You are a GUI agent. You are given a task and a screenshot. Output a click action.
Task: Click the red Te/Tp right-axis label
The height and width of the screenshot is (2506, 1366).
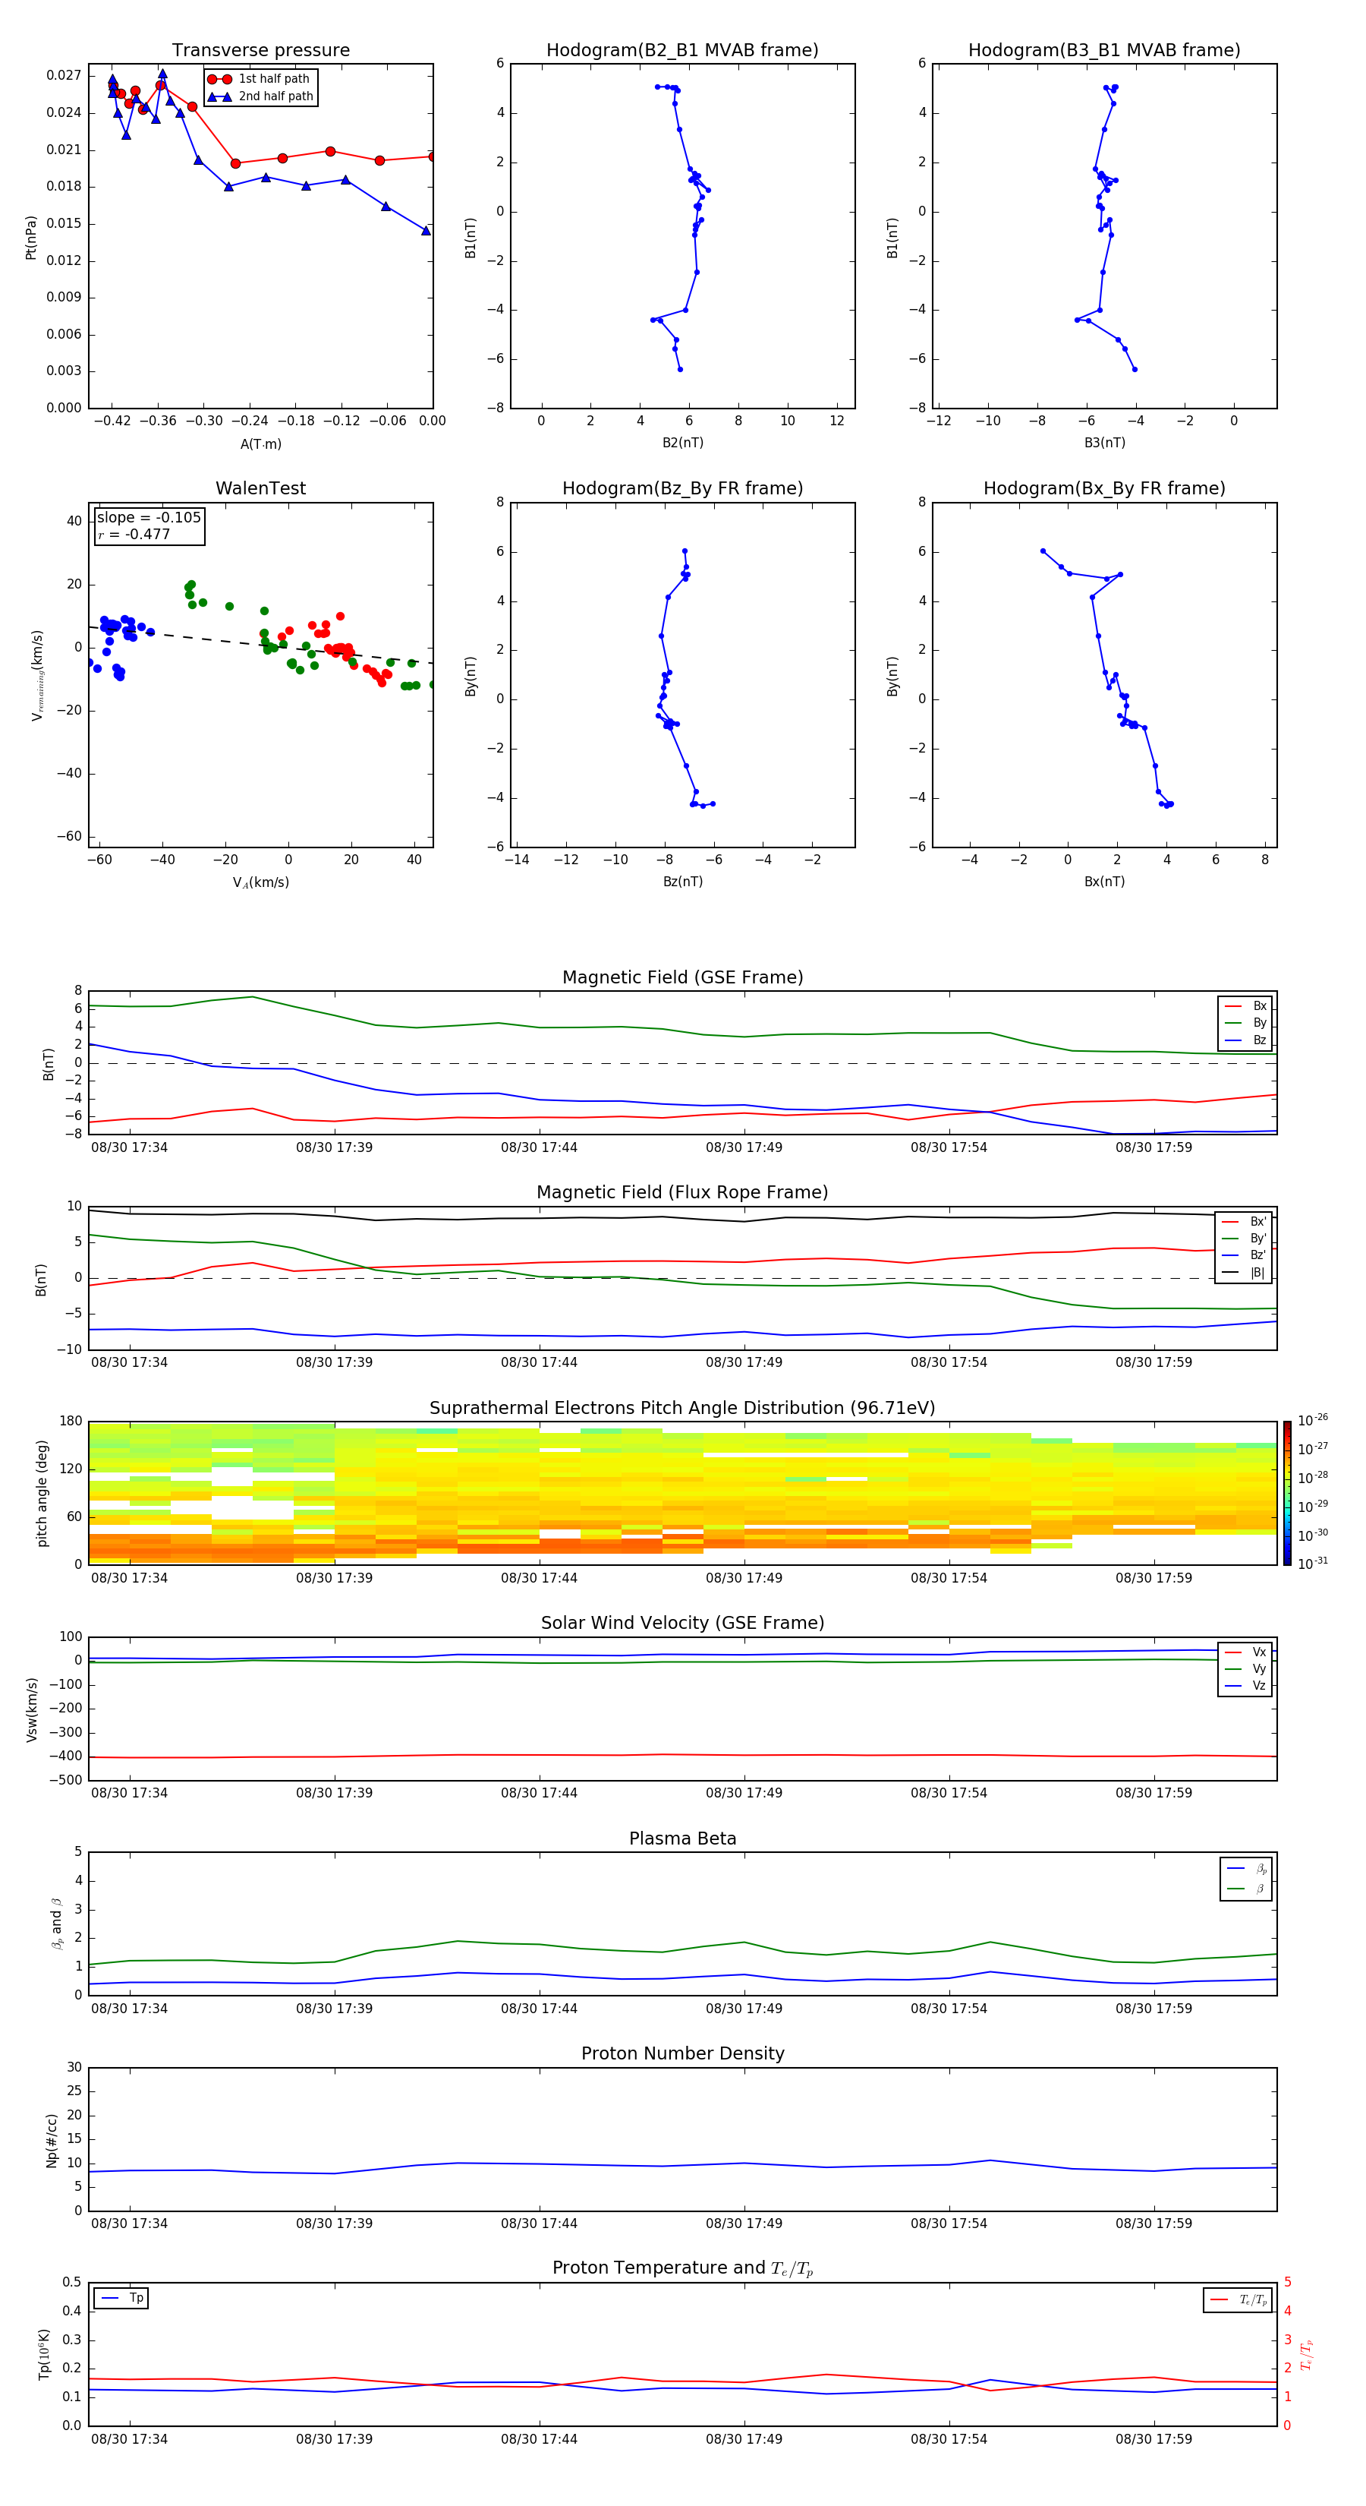(x=1306, y=2354)
